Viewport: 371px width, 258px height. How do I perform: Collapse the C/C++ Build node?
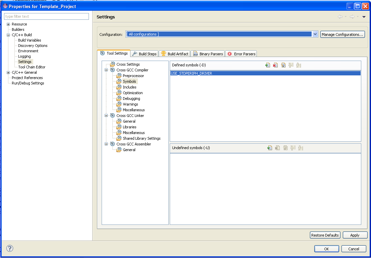tap(8, 35)
